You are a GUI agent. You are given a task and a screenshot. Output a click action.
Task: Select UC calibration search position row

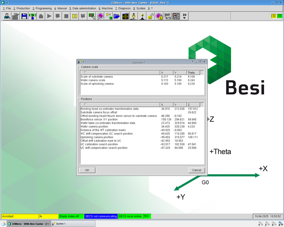click(x=142, y=144)
